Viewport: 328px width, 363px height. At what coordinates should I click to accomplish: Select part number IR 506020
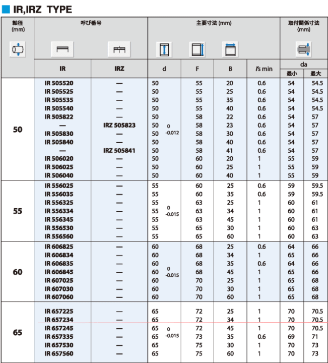(x=59, y=159)
